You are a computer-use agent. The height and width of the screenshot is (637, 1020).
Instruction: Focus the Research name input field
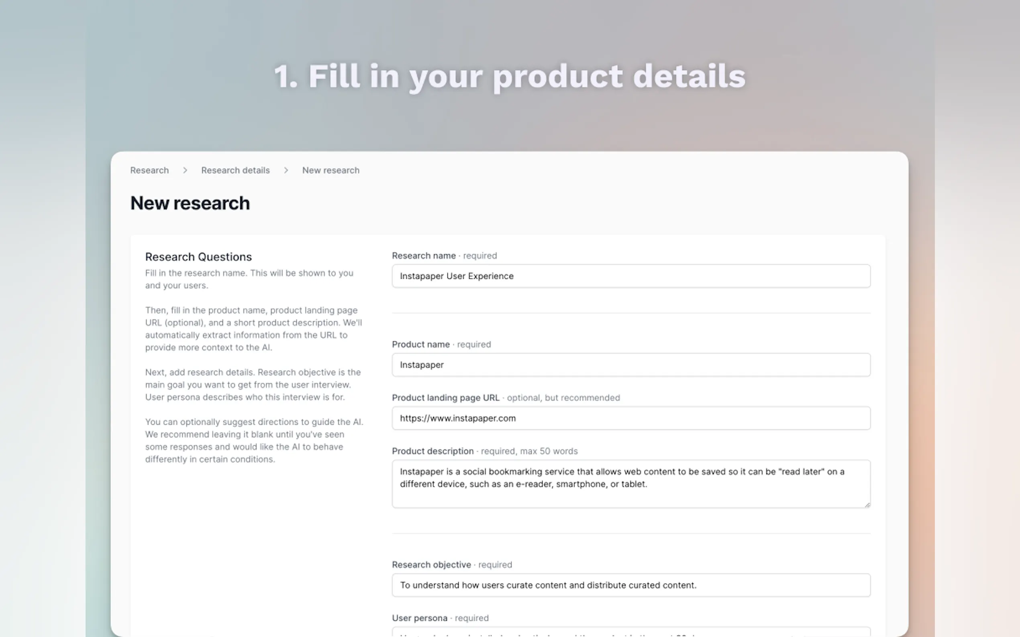(631, 276)
